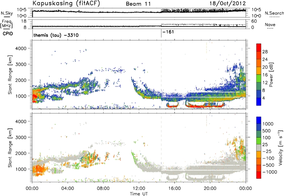Click the "Power [dB]" colorbar title
This screenshot has height=196, width=284.
tap(271, 75)
